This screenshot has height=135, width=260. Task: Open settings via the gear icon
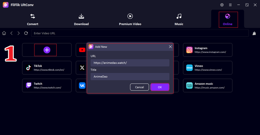click(222, 5)
